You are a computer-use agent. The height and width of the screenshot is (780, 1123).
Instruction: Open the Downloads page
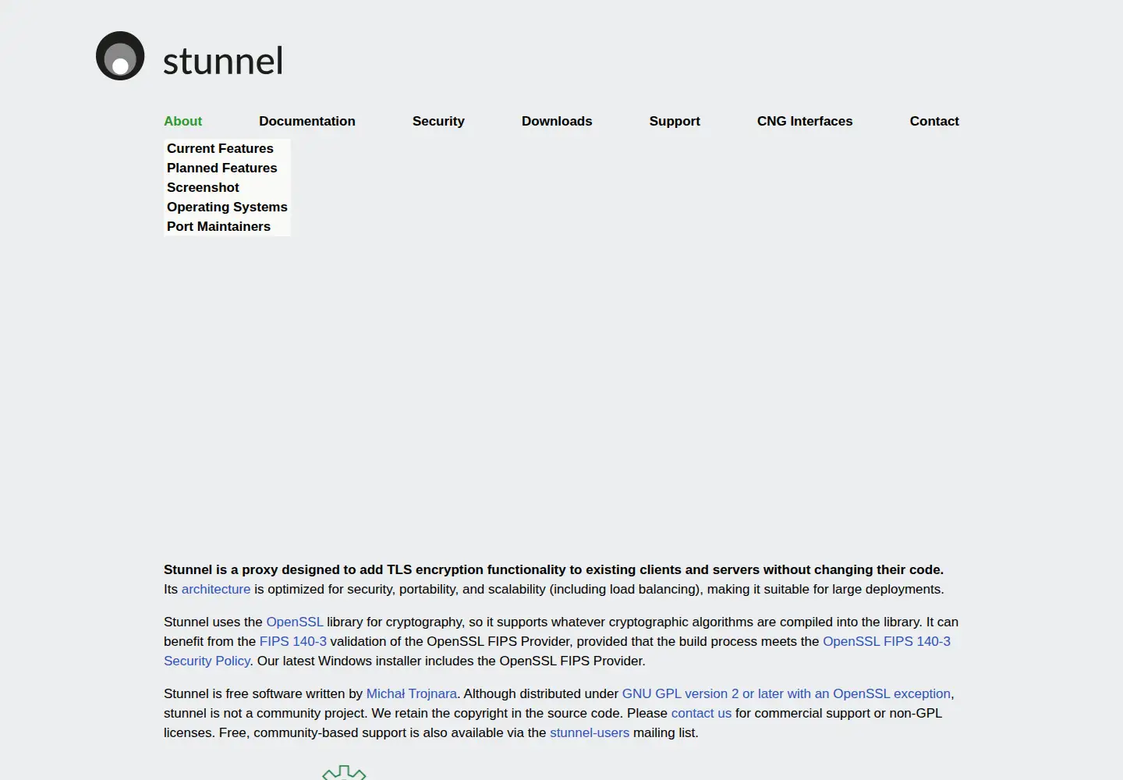coord(557,121)
